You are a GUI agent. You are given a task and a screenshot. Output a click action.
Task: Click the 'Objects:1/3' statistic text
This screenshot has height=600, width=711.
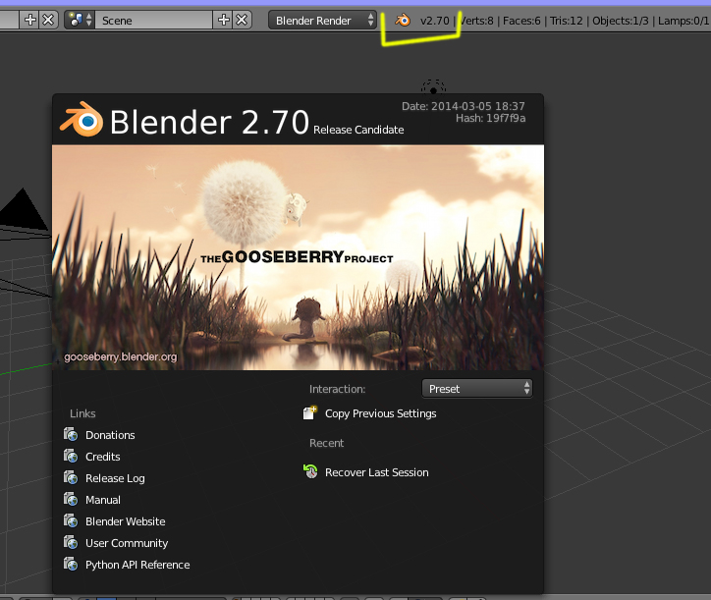(621, 21)
